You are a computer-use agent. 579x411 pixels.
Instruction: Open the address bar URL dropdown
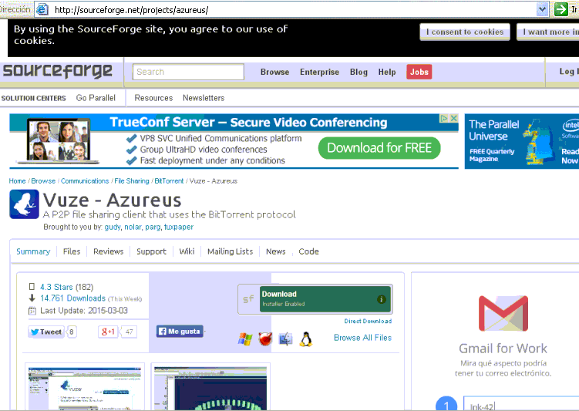(542, 9)
